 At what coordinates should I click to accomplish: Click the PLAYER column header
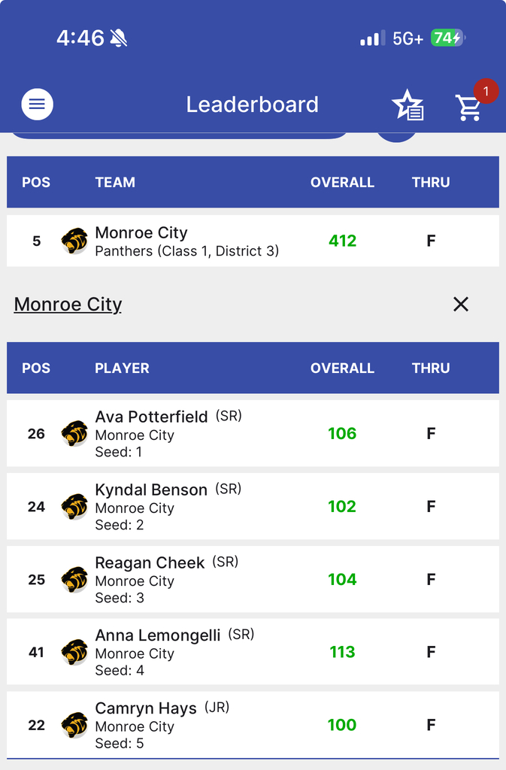[122, 368]
